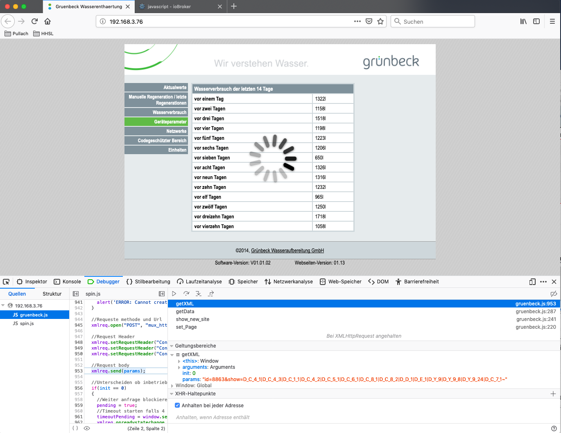This screenshot has width=561, height=433.
Task: Collapse the XHR-Haltepunkte section
Action: [172, 394]
